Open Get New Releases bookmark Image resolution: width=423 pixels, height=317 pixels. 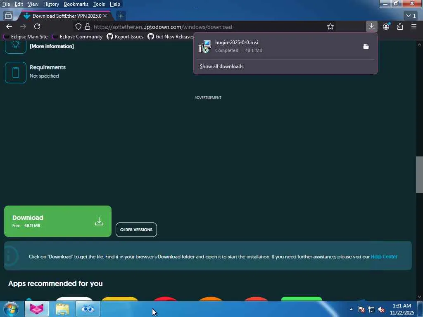[171, 36]
